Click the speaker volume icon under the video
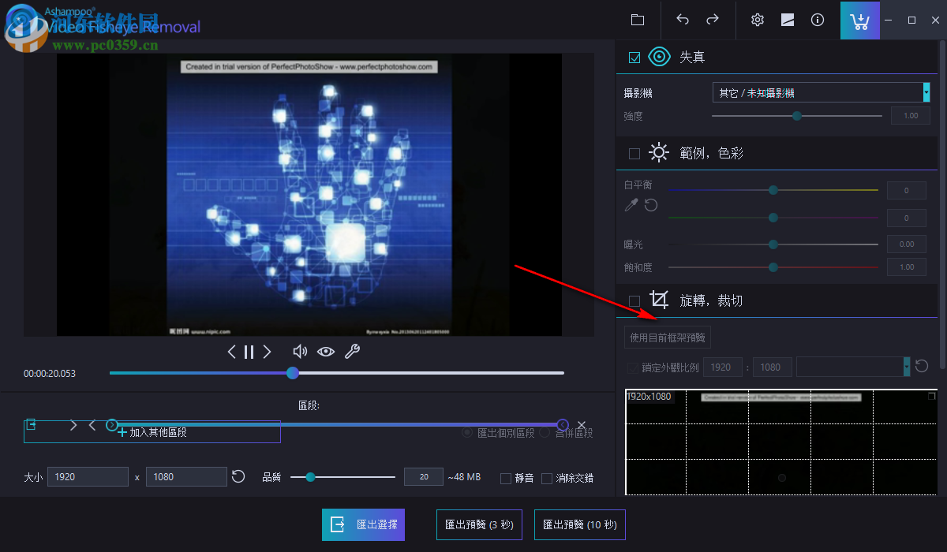The height and width of the screenshot is (552, 947). point(300,352)
